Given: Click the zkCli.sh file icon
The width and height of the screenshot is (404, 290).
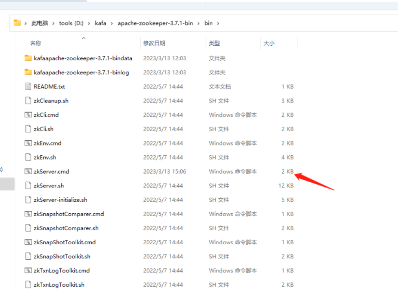Looking at the screenshot, I should tap(28, 129).
